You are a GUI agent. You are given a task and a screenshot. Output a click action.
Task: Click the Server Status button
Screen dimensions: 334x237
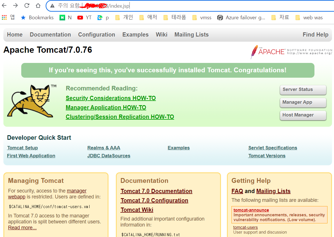(x=303, y=90)
